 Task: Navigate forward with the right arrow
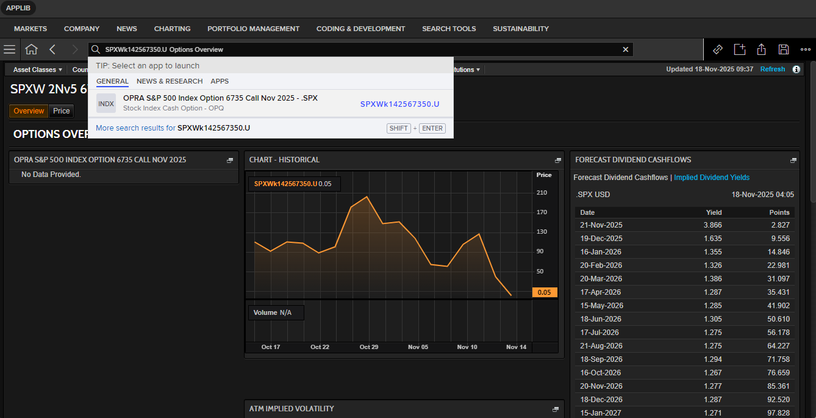tap(75, 49)
